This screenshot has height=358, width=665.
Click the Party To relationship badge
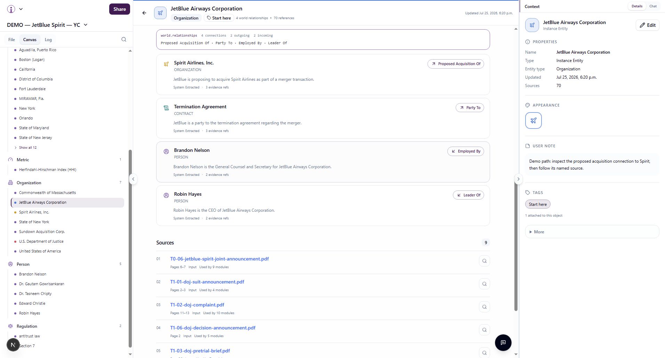pos(470,108)
